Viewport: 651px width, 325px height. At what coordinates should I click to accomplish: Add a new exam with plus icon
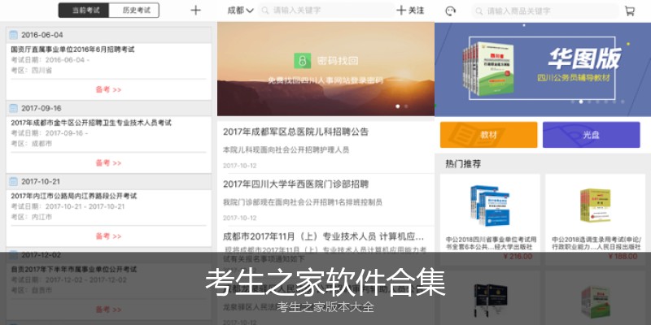click(195, 11)
